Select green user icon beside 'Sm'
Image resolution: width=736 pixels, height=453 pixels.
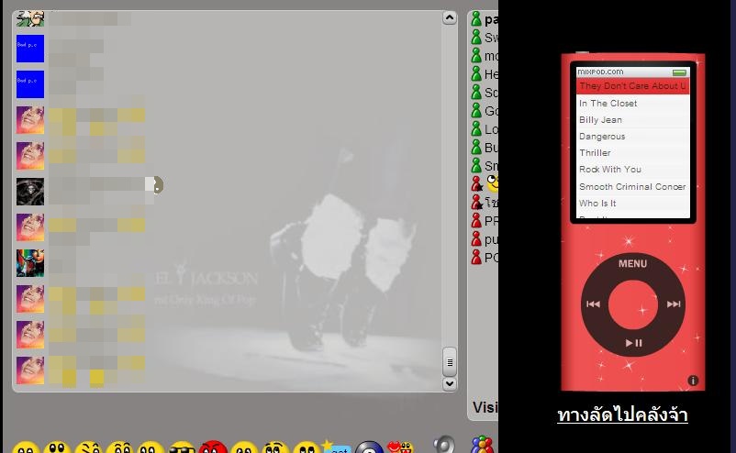[476, 166]
